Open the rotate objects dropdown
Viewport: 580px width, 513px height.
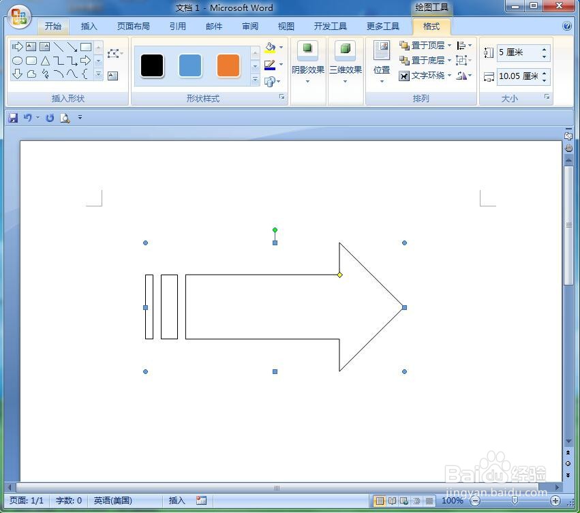coord(464,76)
